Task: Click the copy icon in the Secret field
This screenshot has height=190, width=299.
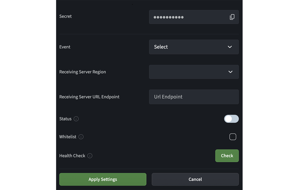Action: point(232,17)
